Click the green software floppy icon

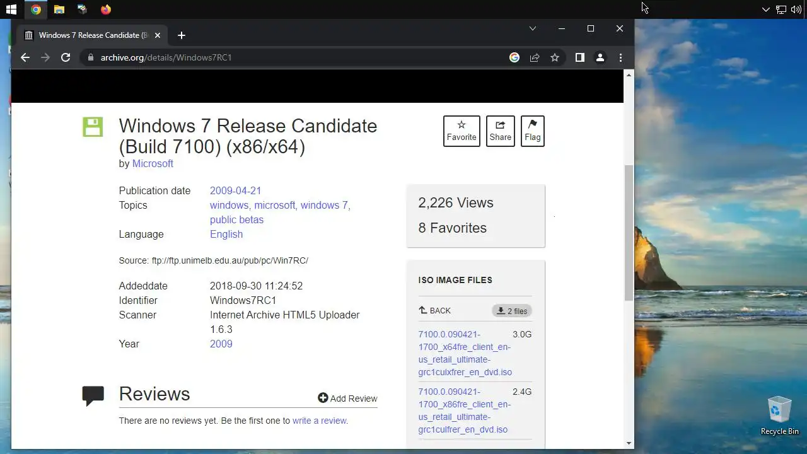pos(93,127)
